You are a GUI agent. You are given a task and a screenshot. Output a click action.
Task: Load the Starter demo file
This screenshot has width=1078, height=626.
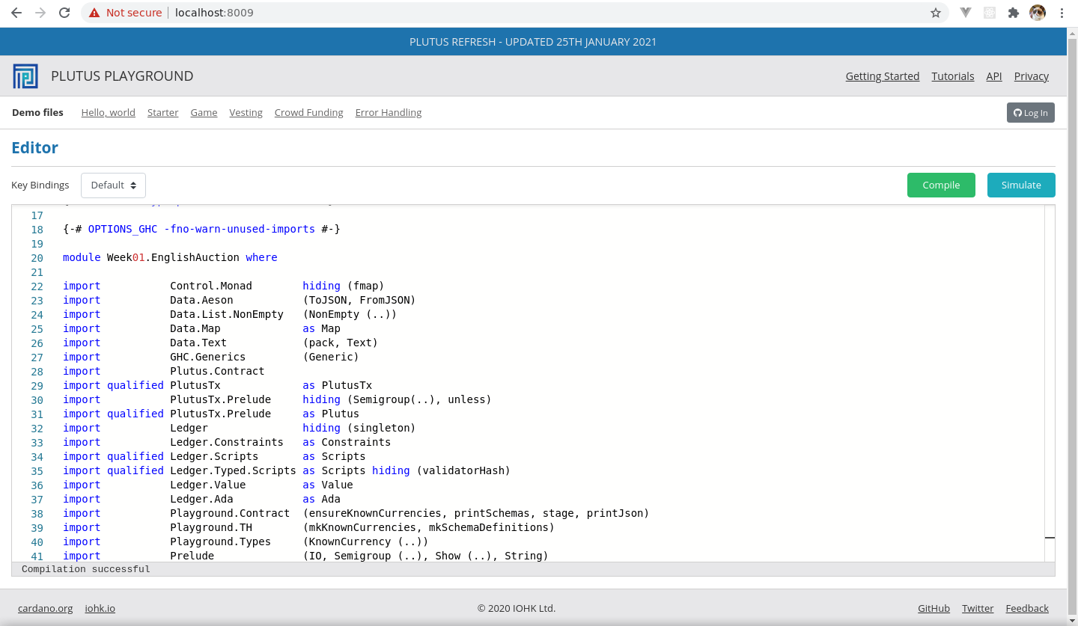[x=162, y=113]
